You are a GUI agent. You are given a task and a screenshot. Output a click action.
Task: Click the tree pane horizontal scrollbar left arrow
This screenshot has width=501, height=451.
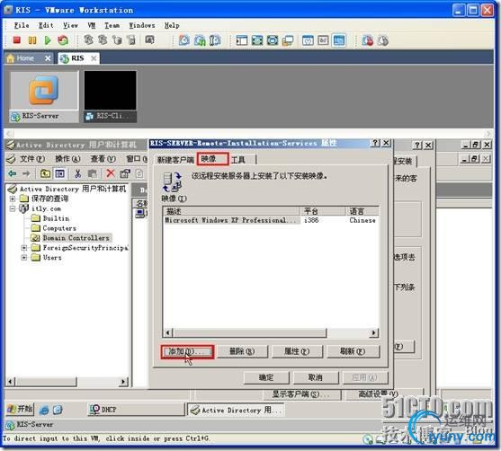click(x=10, y=381)
